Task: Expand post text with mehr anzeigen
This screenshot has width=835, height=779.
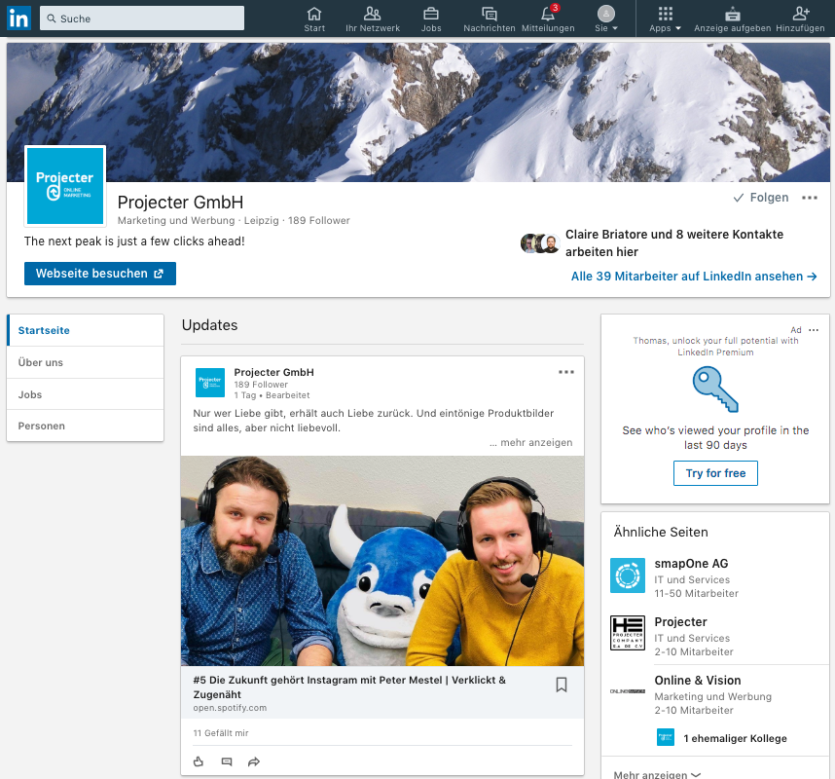Action: [531, 442]
